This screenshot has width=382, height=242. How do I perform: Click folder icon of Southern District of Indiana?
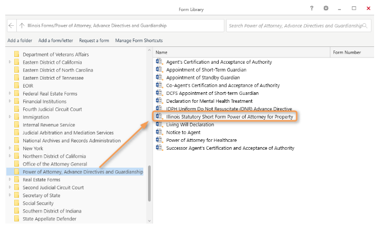point(16,211)
